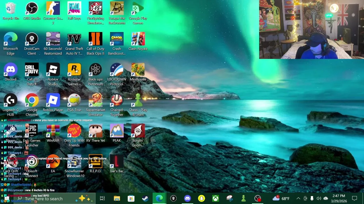Open Snapchat from the taskbar
This screenshot has width=364, height=204.
click(201, 199)
